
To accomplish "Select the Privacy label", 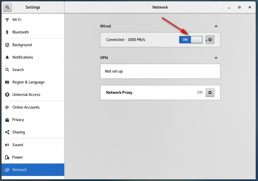I will [18, 120].
